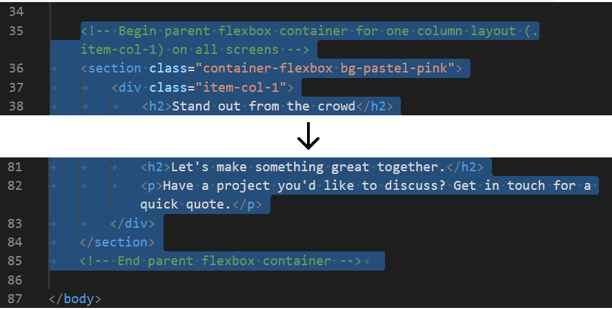The width and height of the screenshot is (612, 310).
Task: Click the closing div tag on line 83
Action: pos(132,223)
